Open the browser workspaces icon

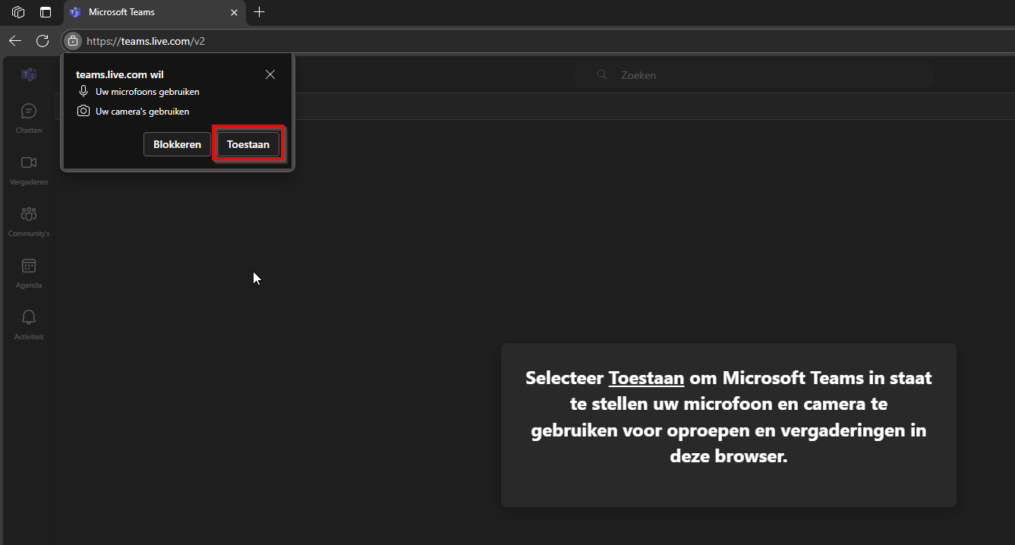[x=18, y=12]
